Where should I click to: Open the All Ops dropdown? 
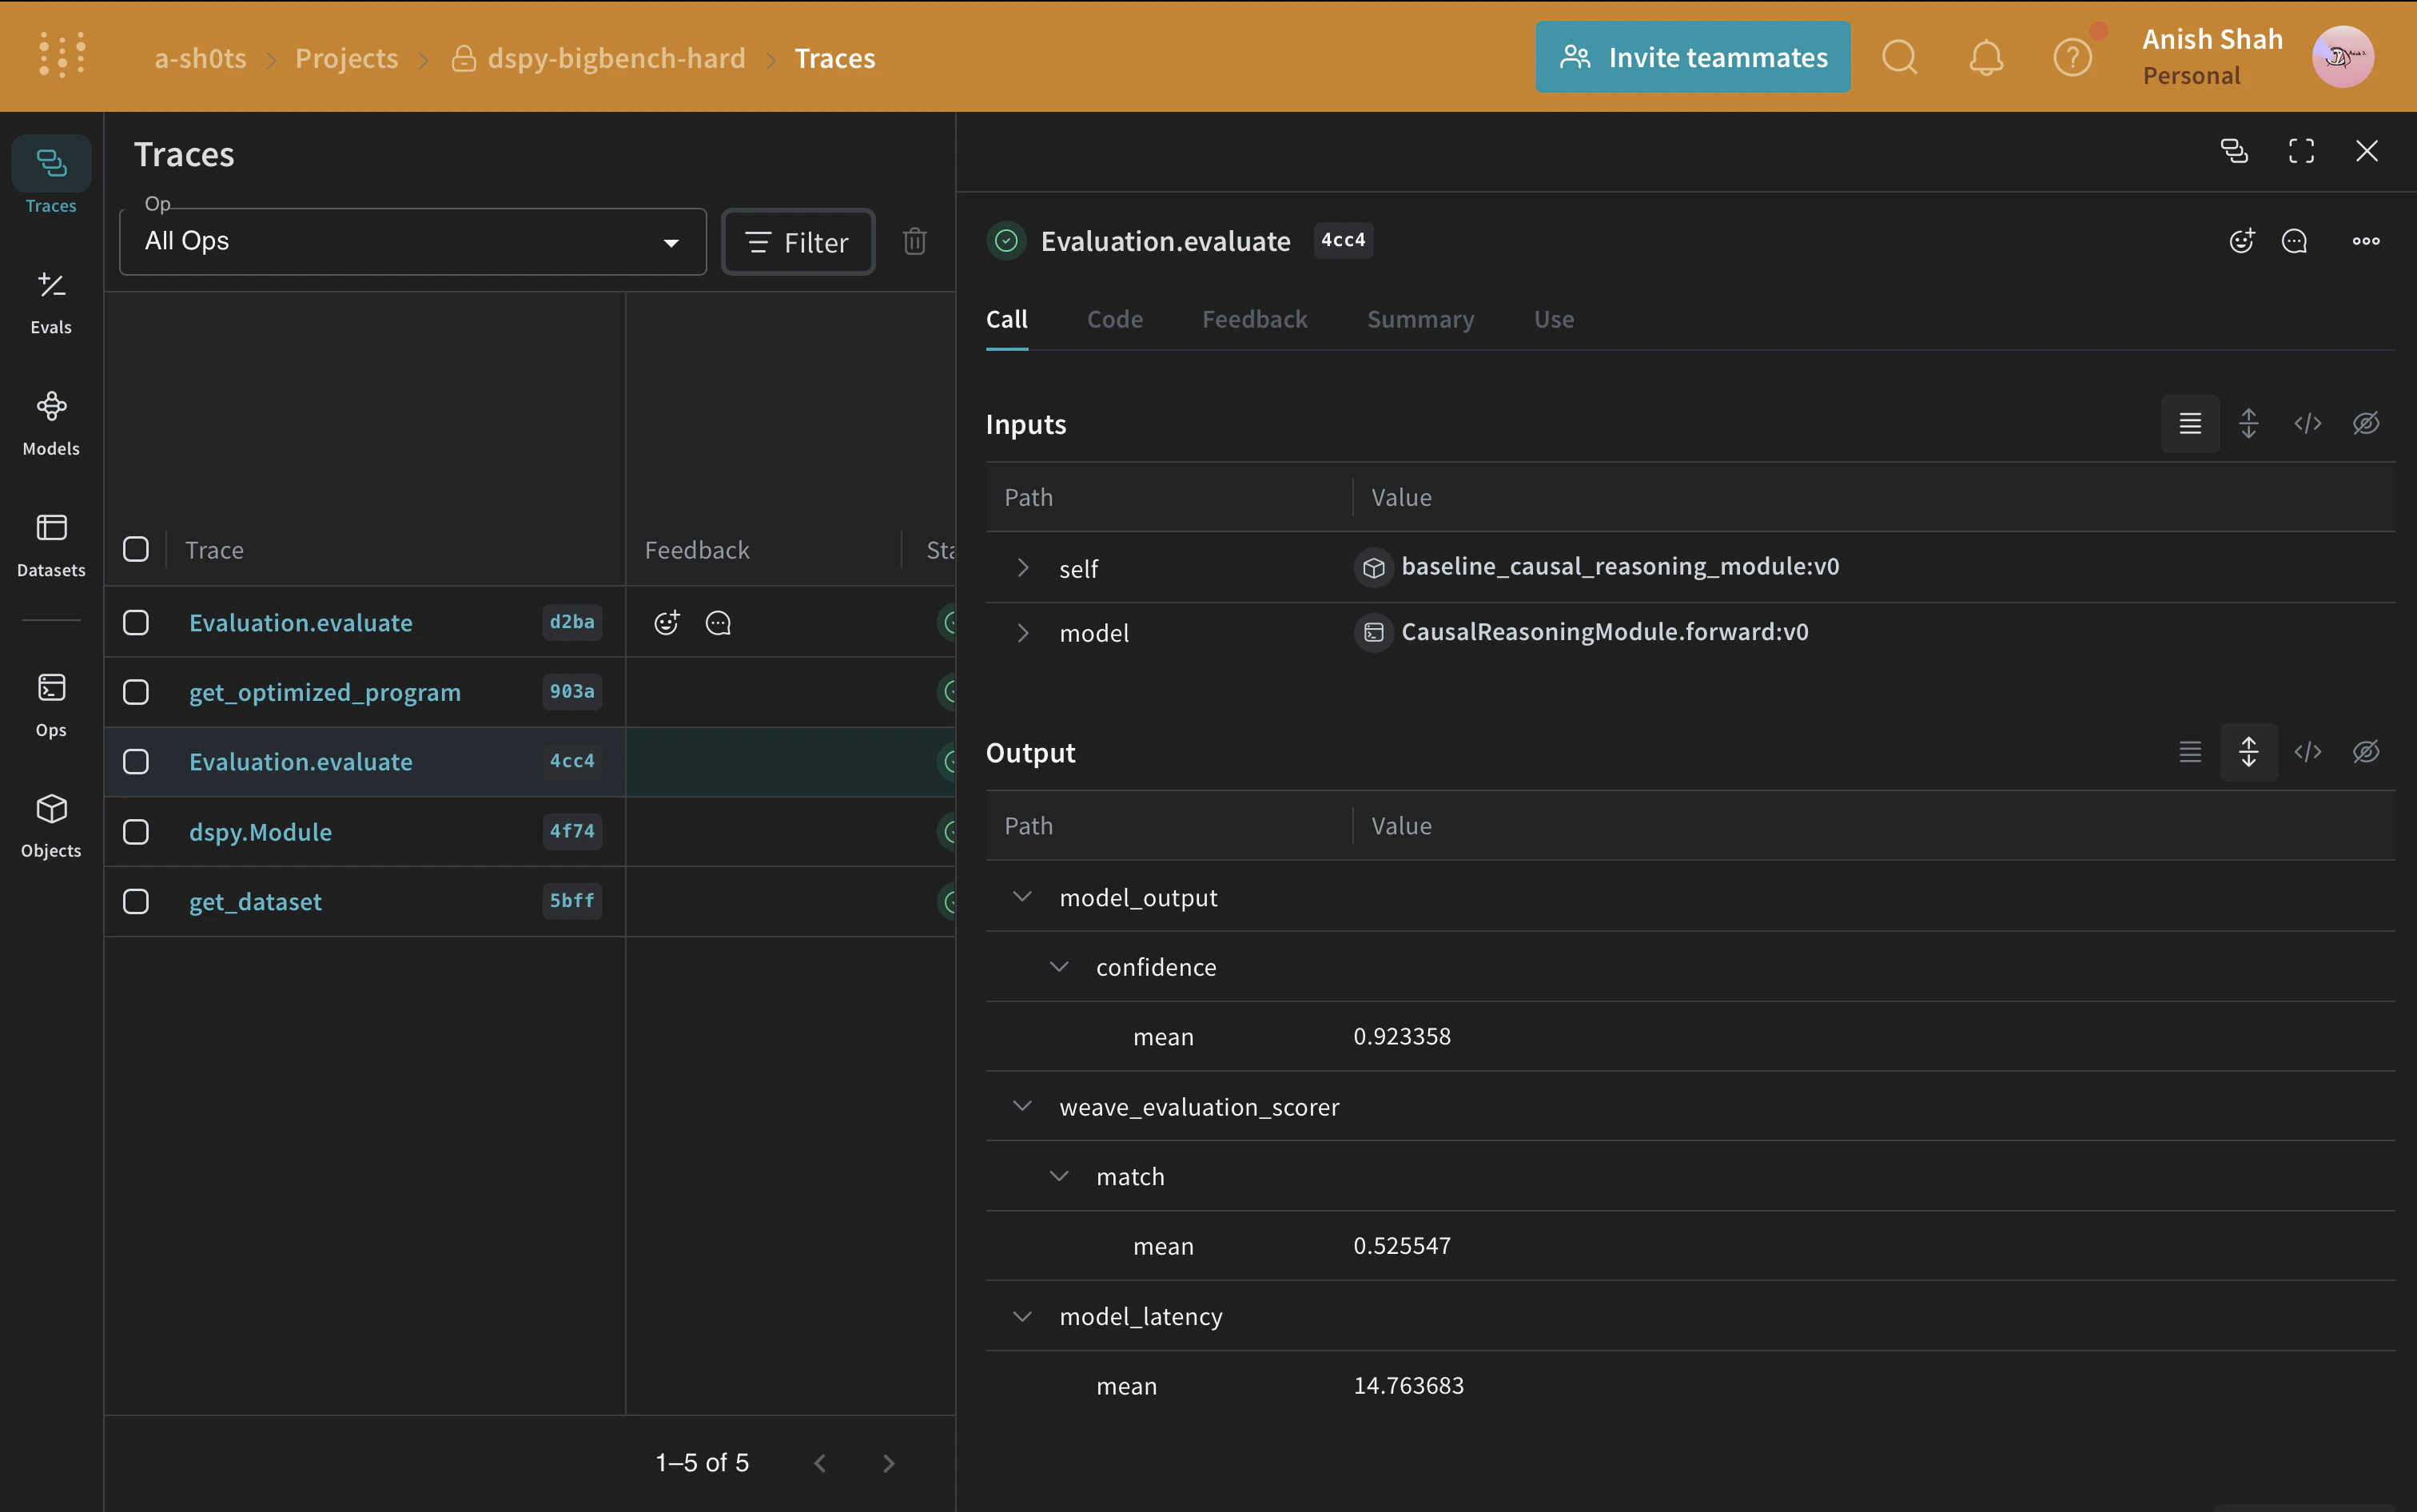tap(412, 241)
